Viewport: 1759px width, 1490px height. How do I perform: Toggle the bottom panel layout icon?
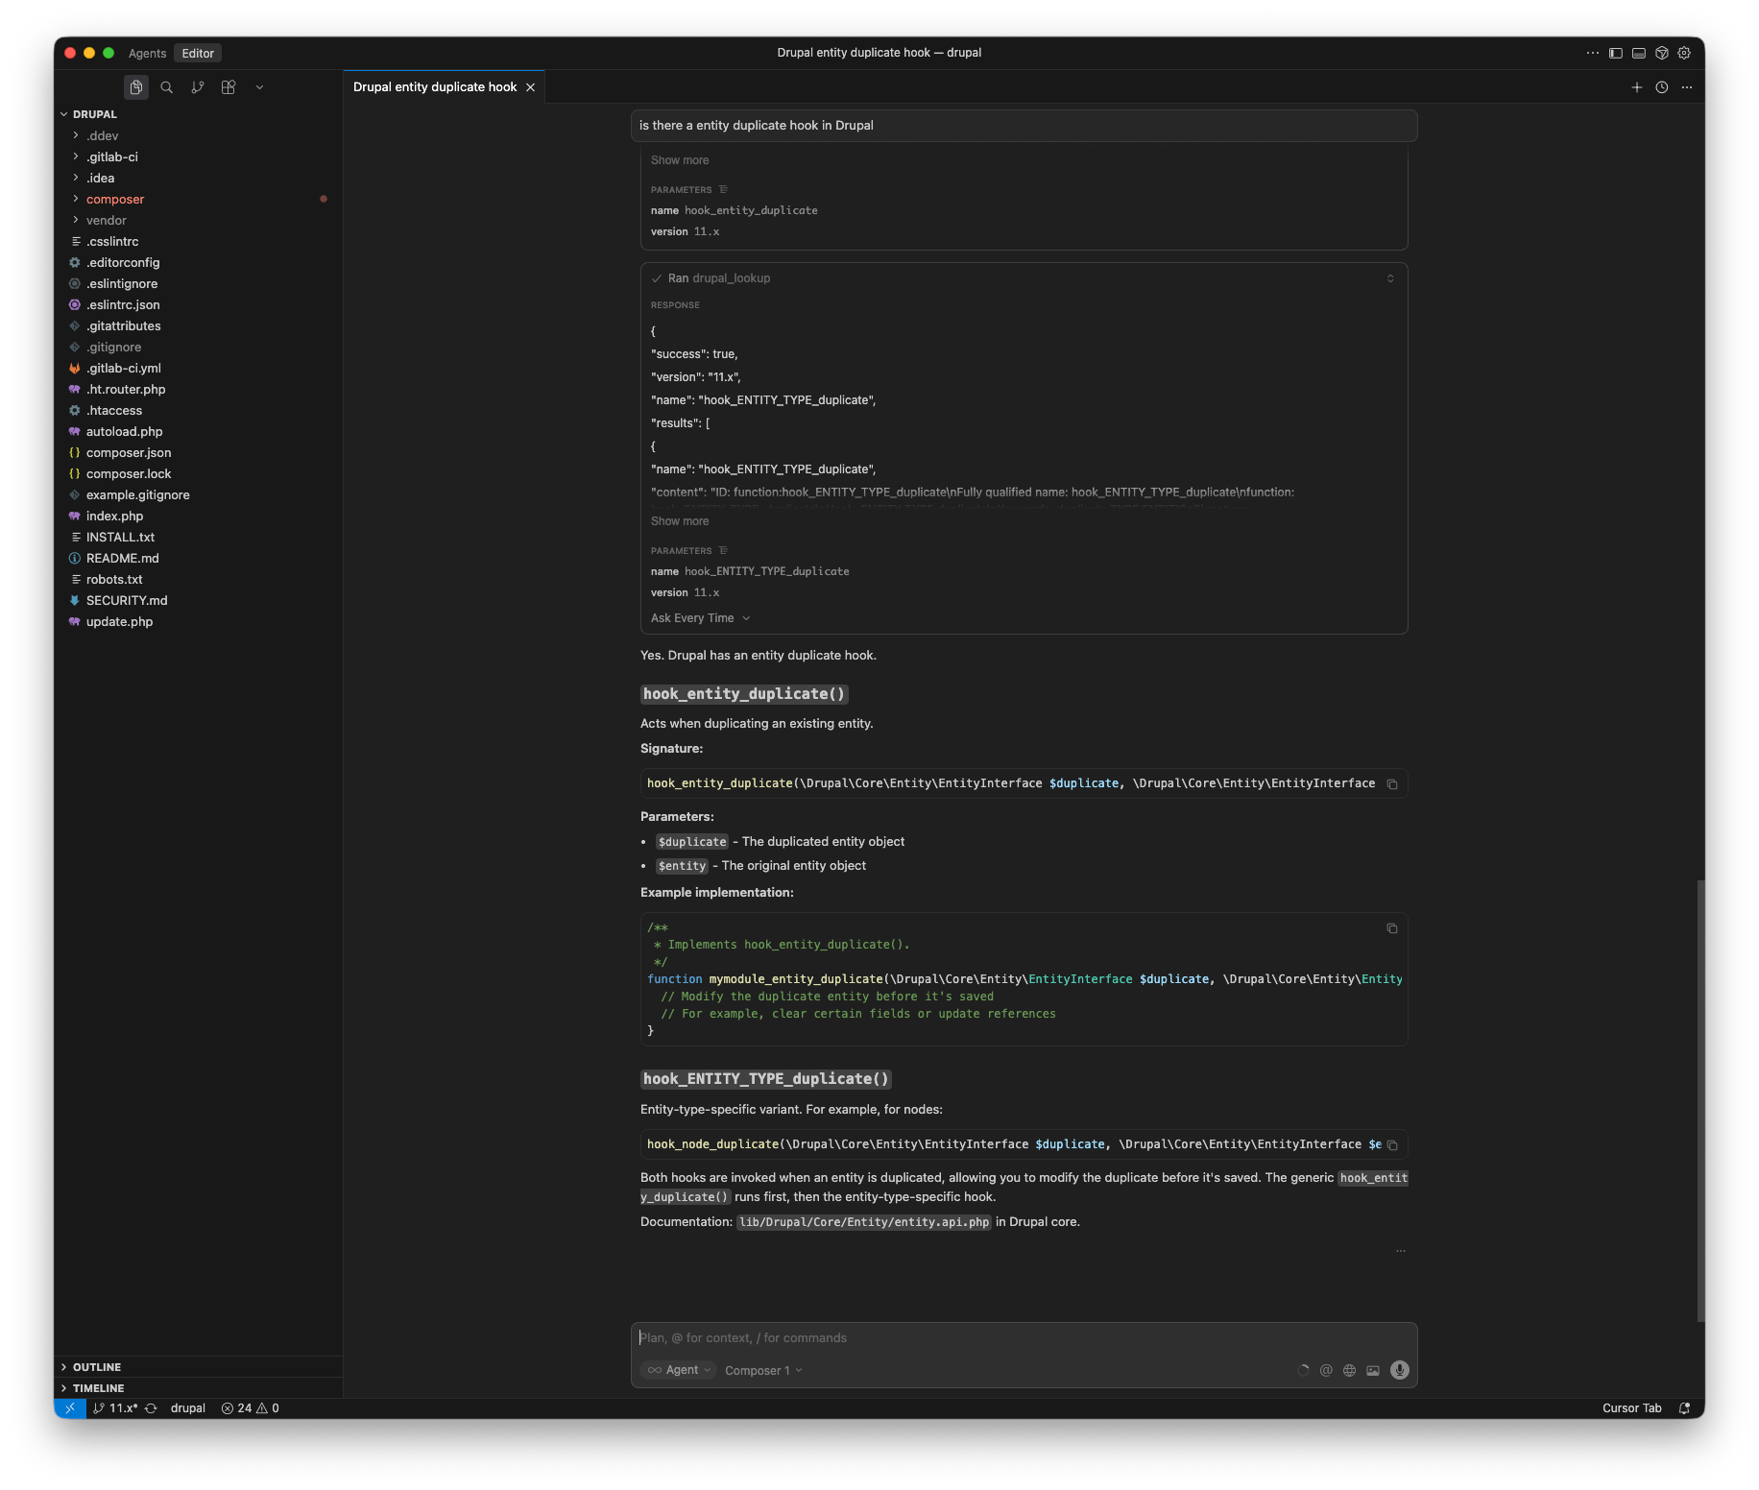[x=1639, y=53]
